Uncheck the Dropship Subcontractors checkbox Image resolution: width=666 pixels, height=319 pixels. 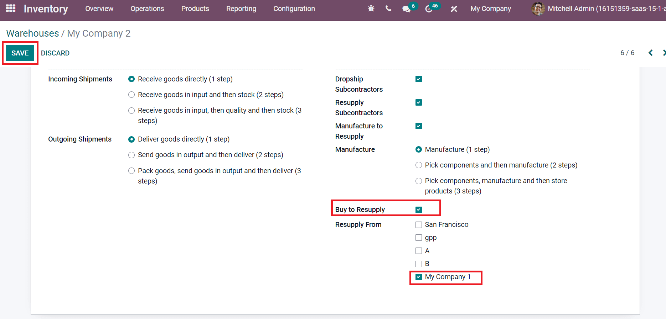[x=419, y=79]
